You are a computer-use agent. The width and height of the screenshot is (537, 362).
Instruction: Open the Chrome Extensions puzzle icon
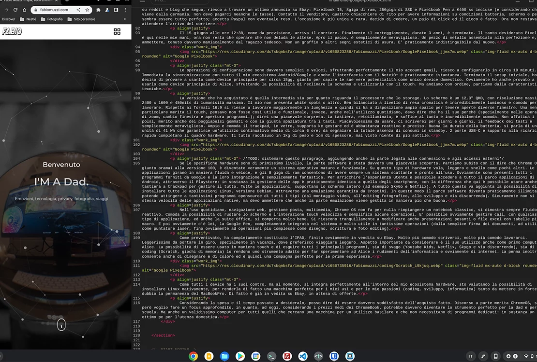pyautogui.click(x=99, y=10)
